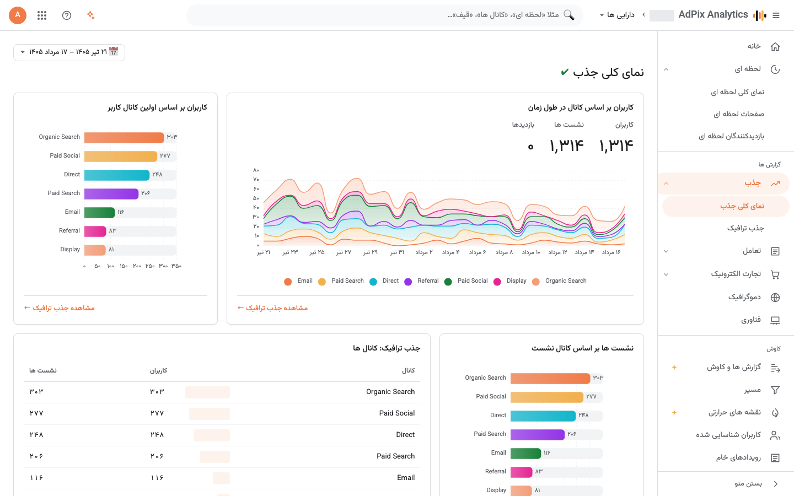794x496 pixels.
Task: Click the کاربران شناسایی شده person icon
Action: [x=775, y=435]
